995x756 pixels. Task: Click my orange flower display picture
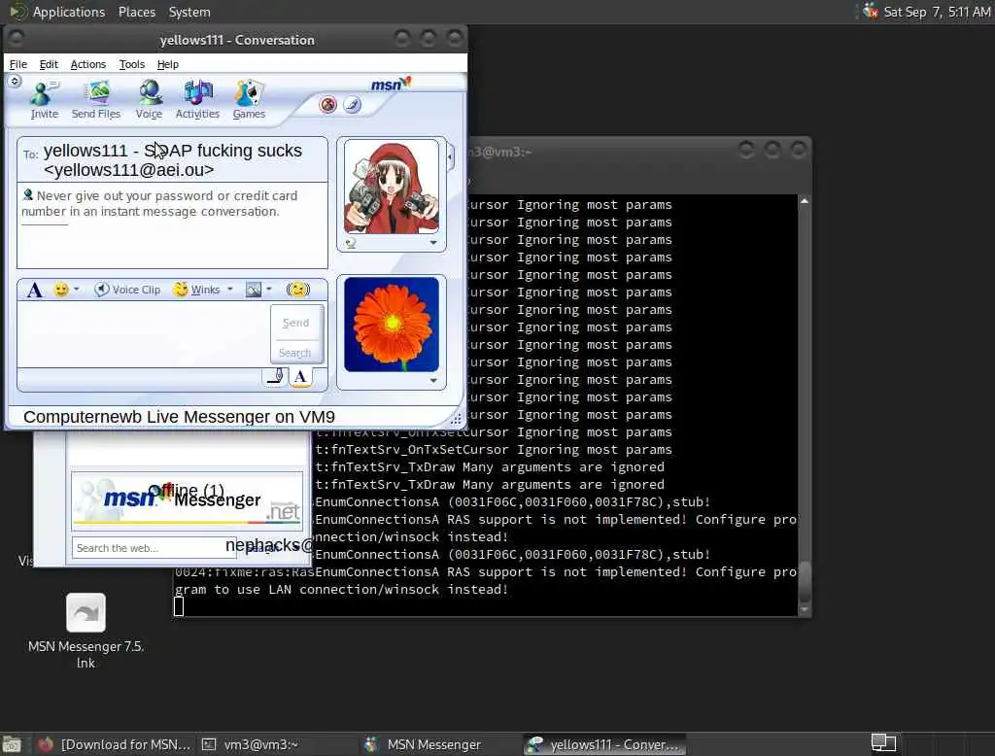[392, 325]
